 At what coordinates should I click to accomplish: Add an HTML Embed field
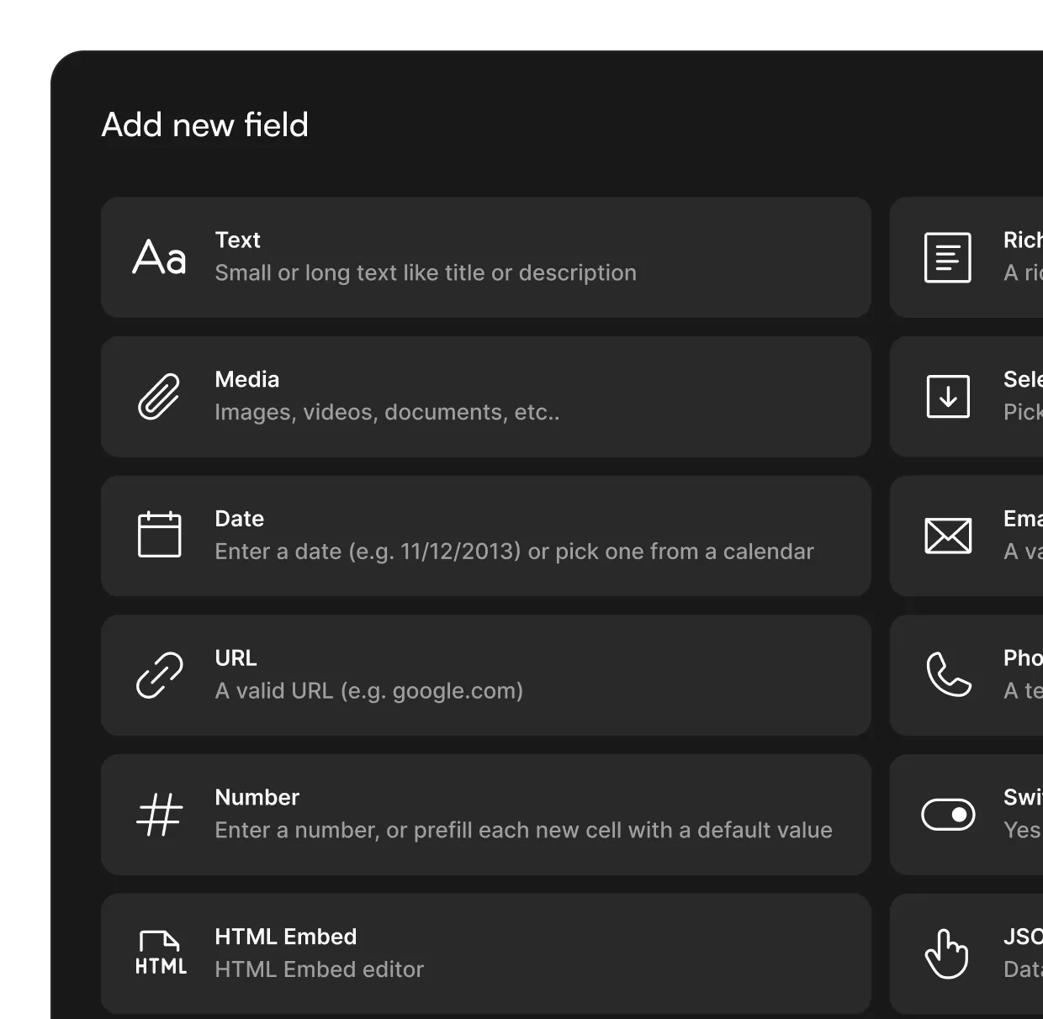[x=486, y=953]
